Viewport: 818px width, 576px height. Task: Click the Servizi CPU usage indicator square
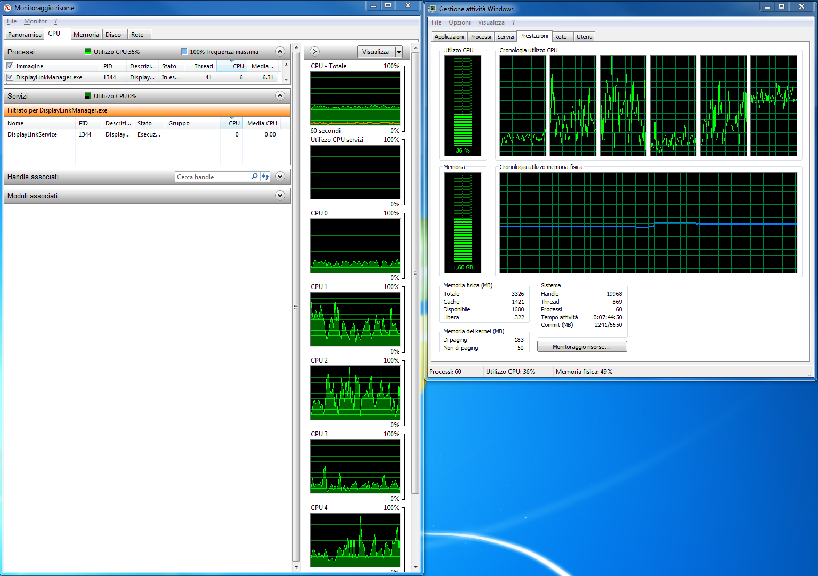[x=88, y=96]
